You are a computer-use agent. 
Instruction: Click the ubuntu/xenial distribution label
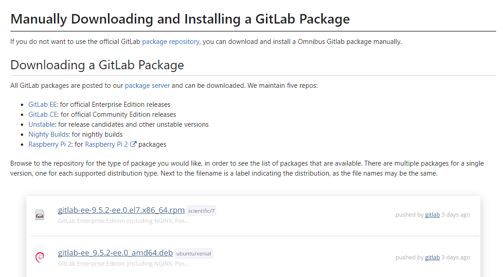[194, 253]
